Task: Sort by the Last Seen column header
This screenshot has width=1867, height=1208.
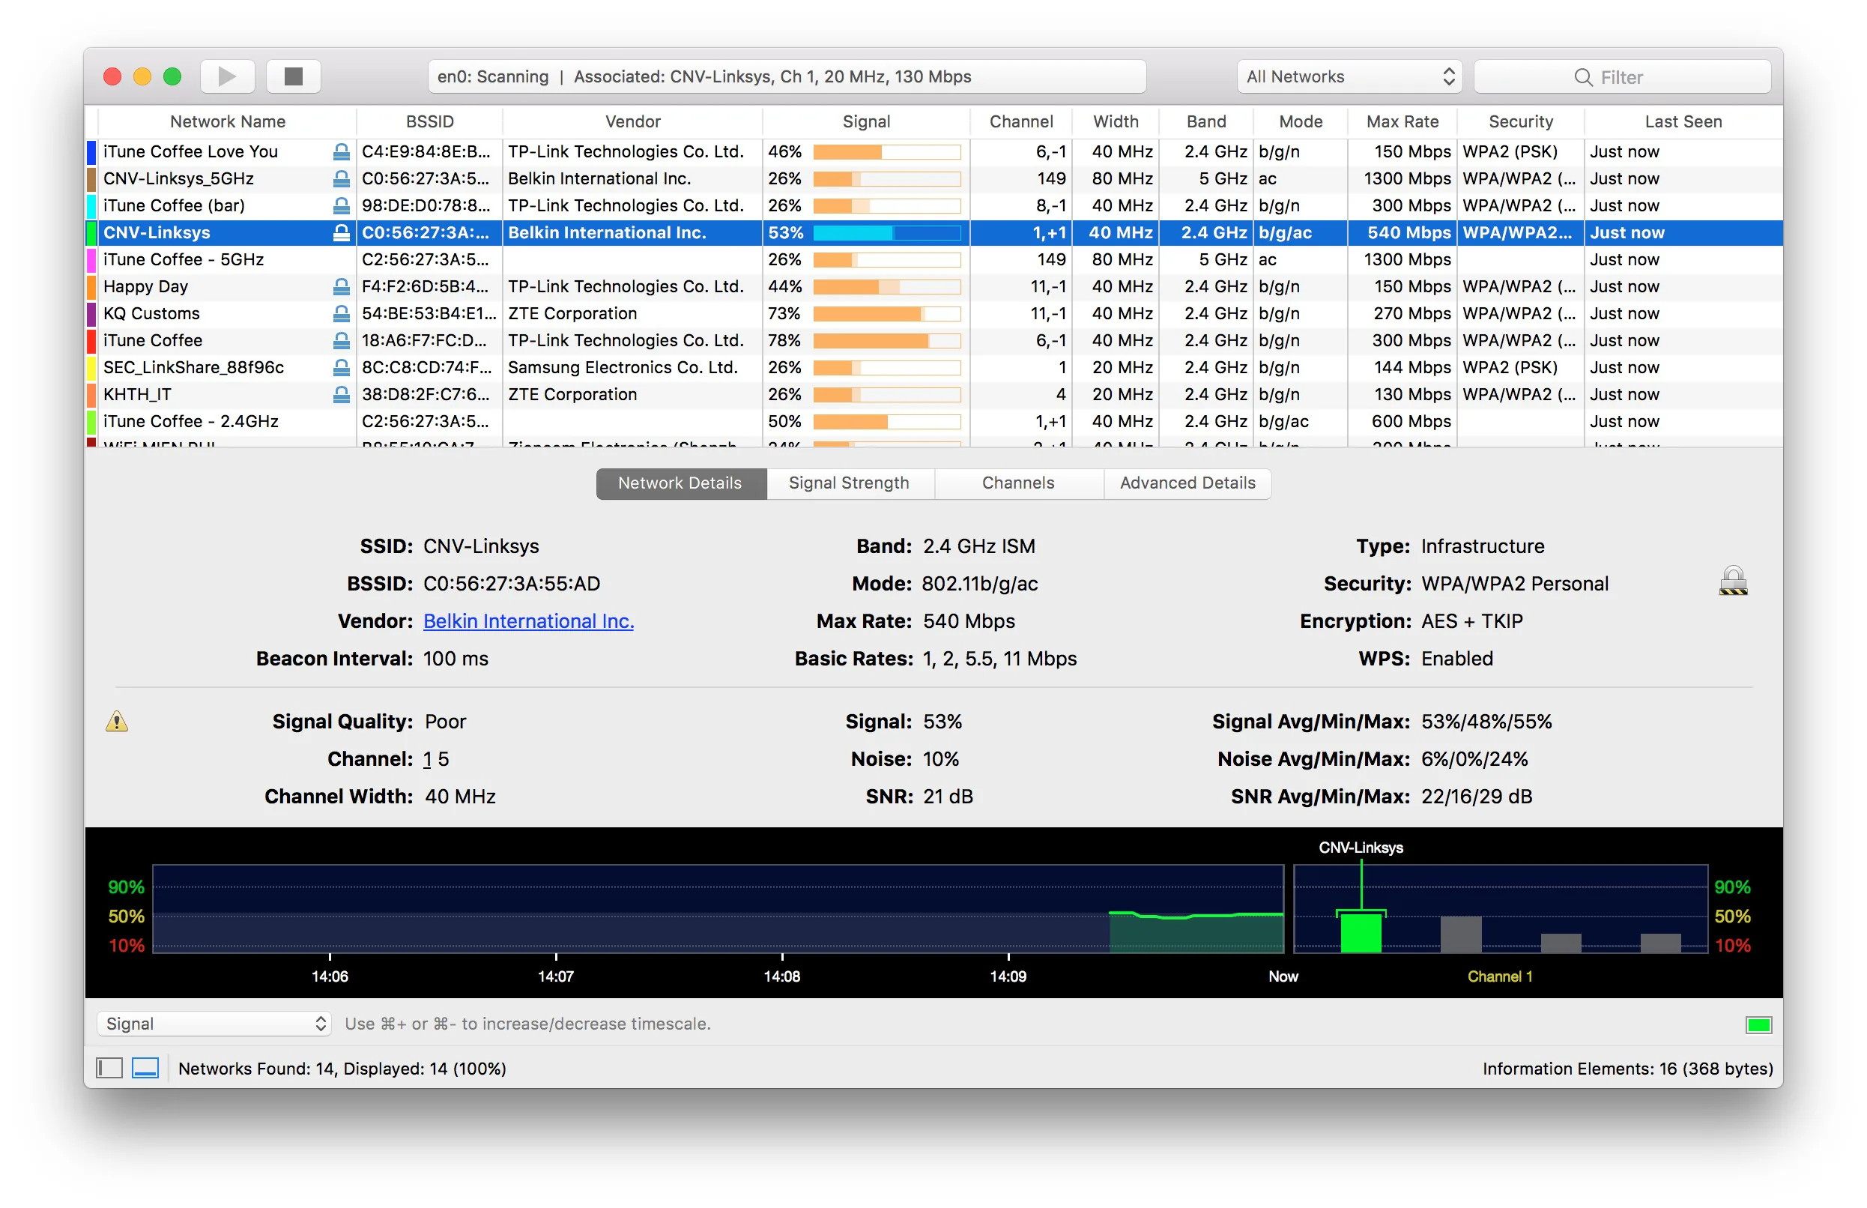Action: click(x=1683, y=121)
